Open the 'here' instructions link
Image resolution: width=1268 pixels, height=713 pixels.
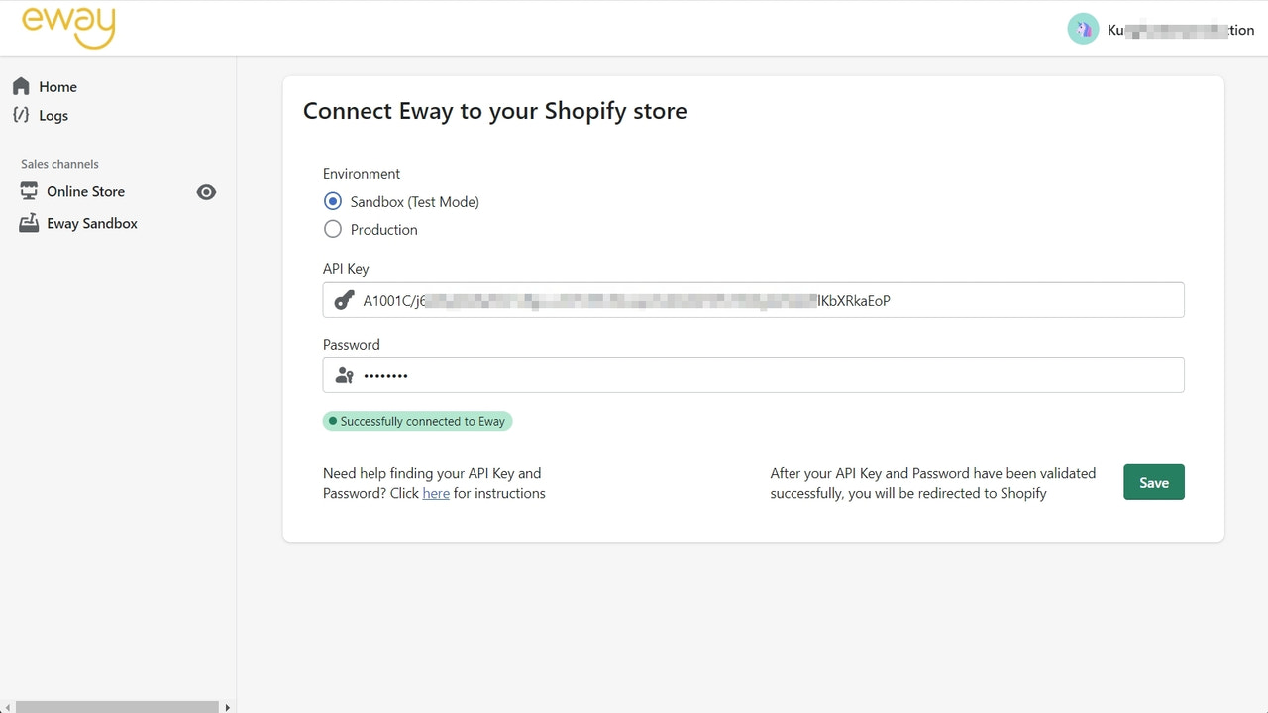point(436,493)
